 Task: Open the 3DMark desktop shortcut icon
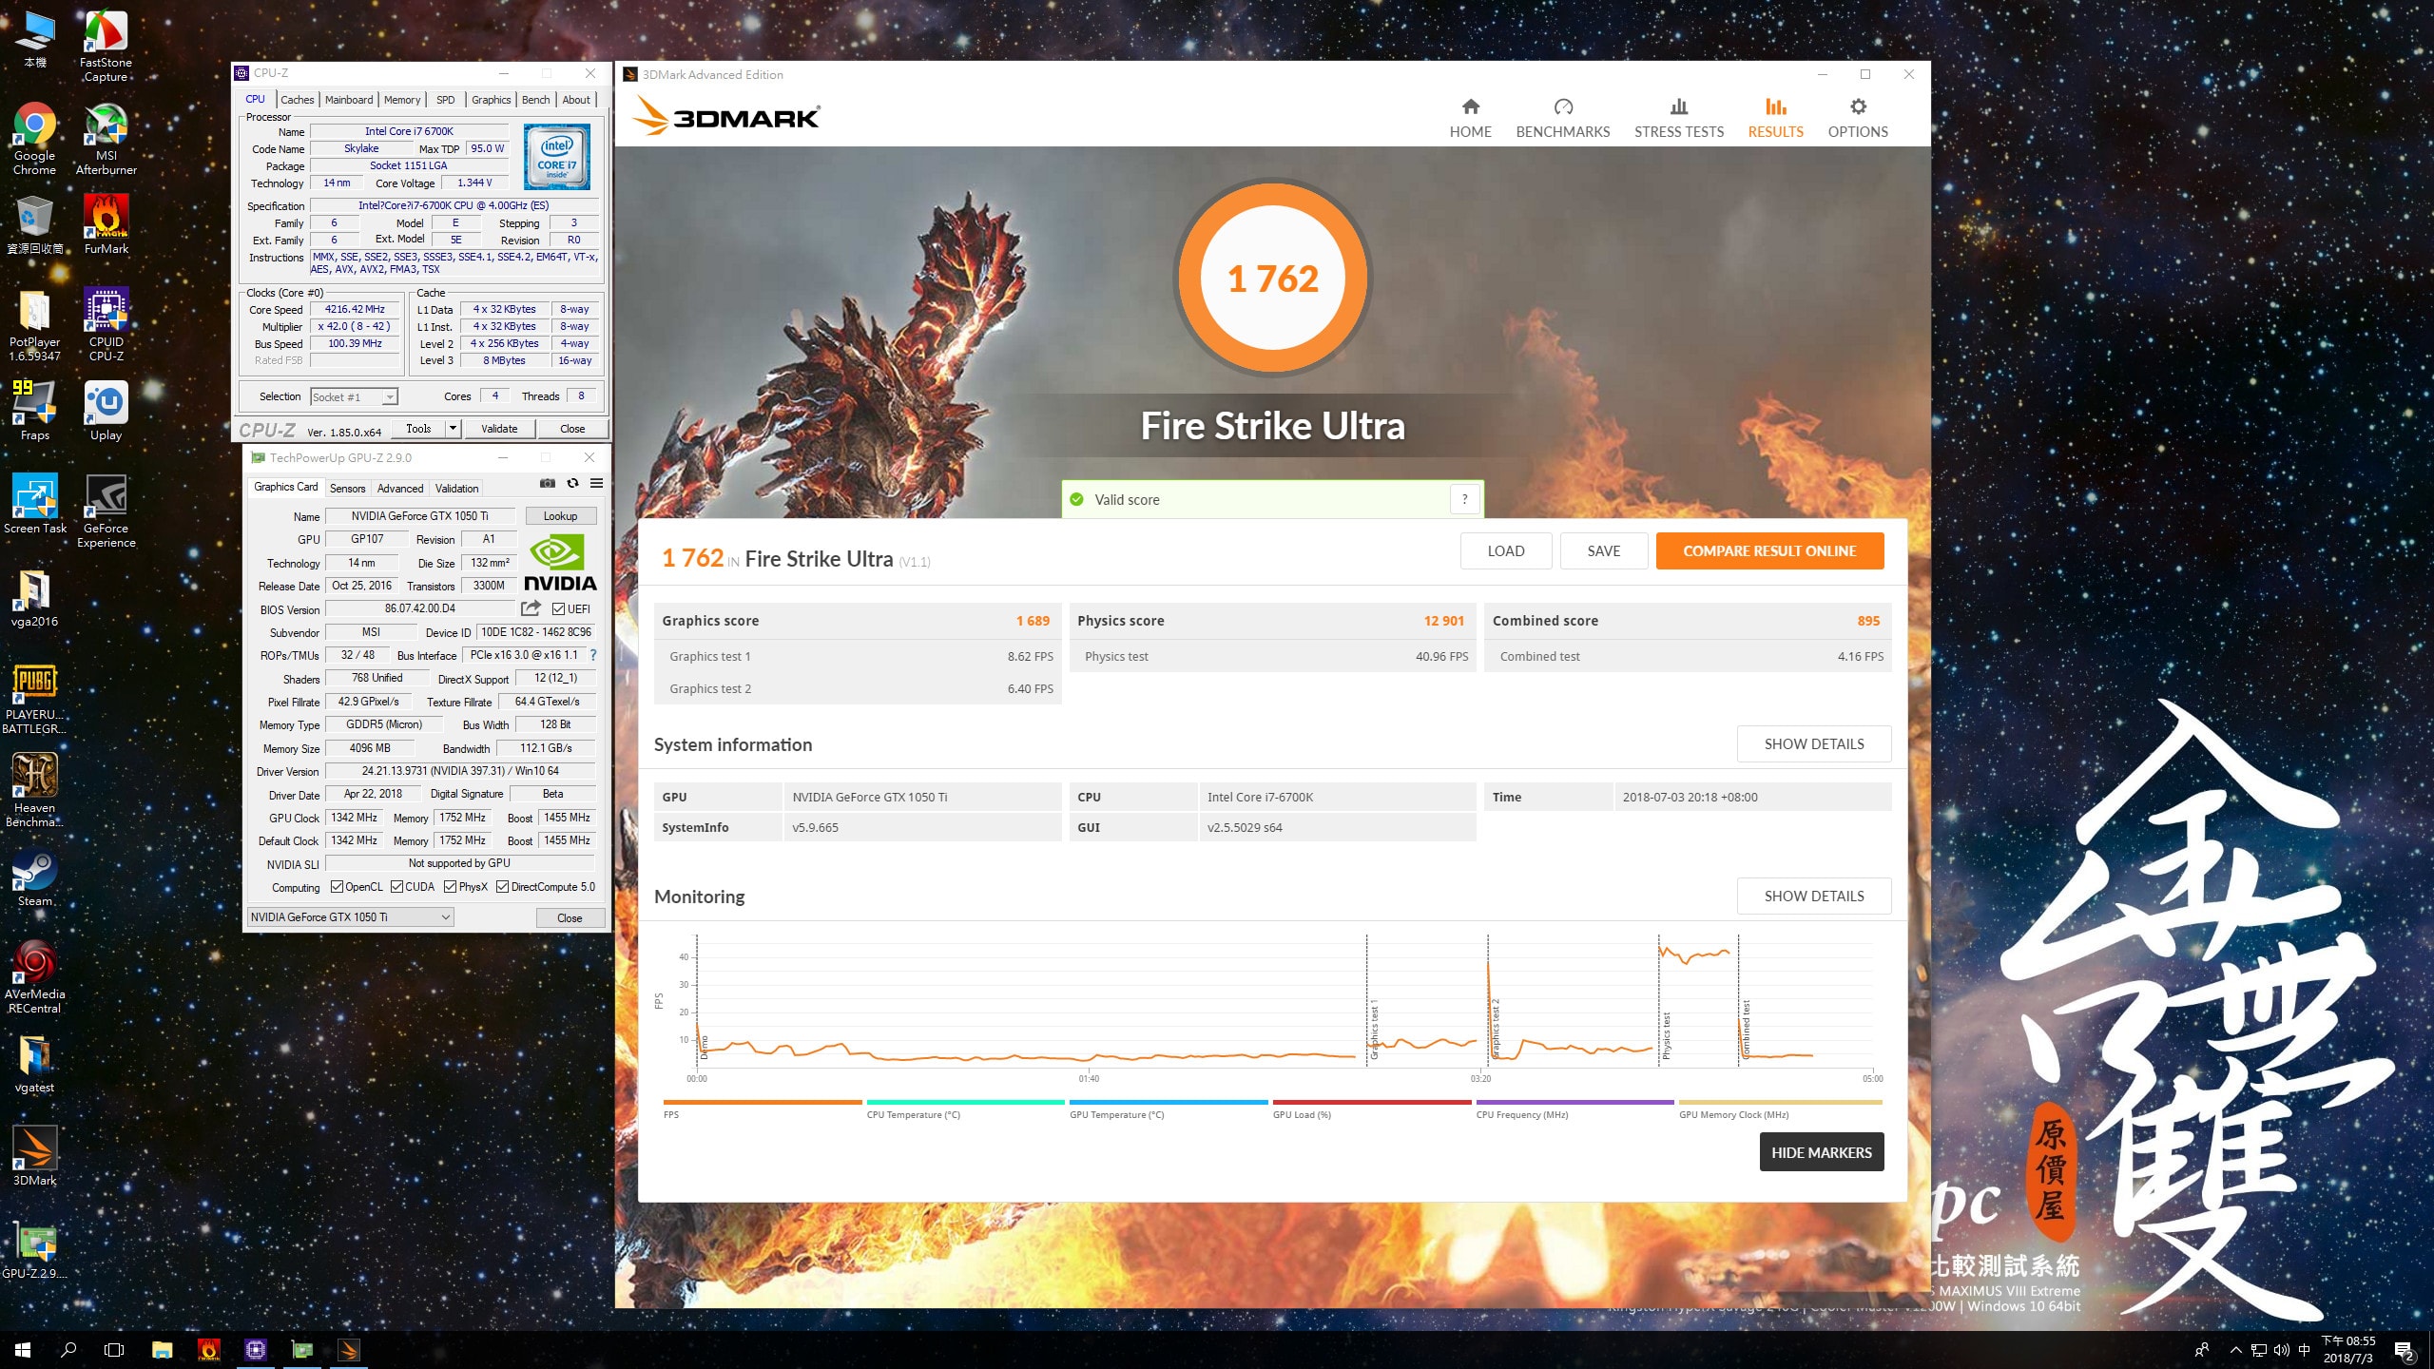tap(34, 1156)
